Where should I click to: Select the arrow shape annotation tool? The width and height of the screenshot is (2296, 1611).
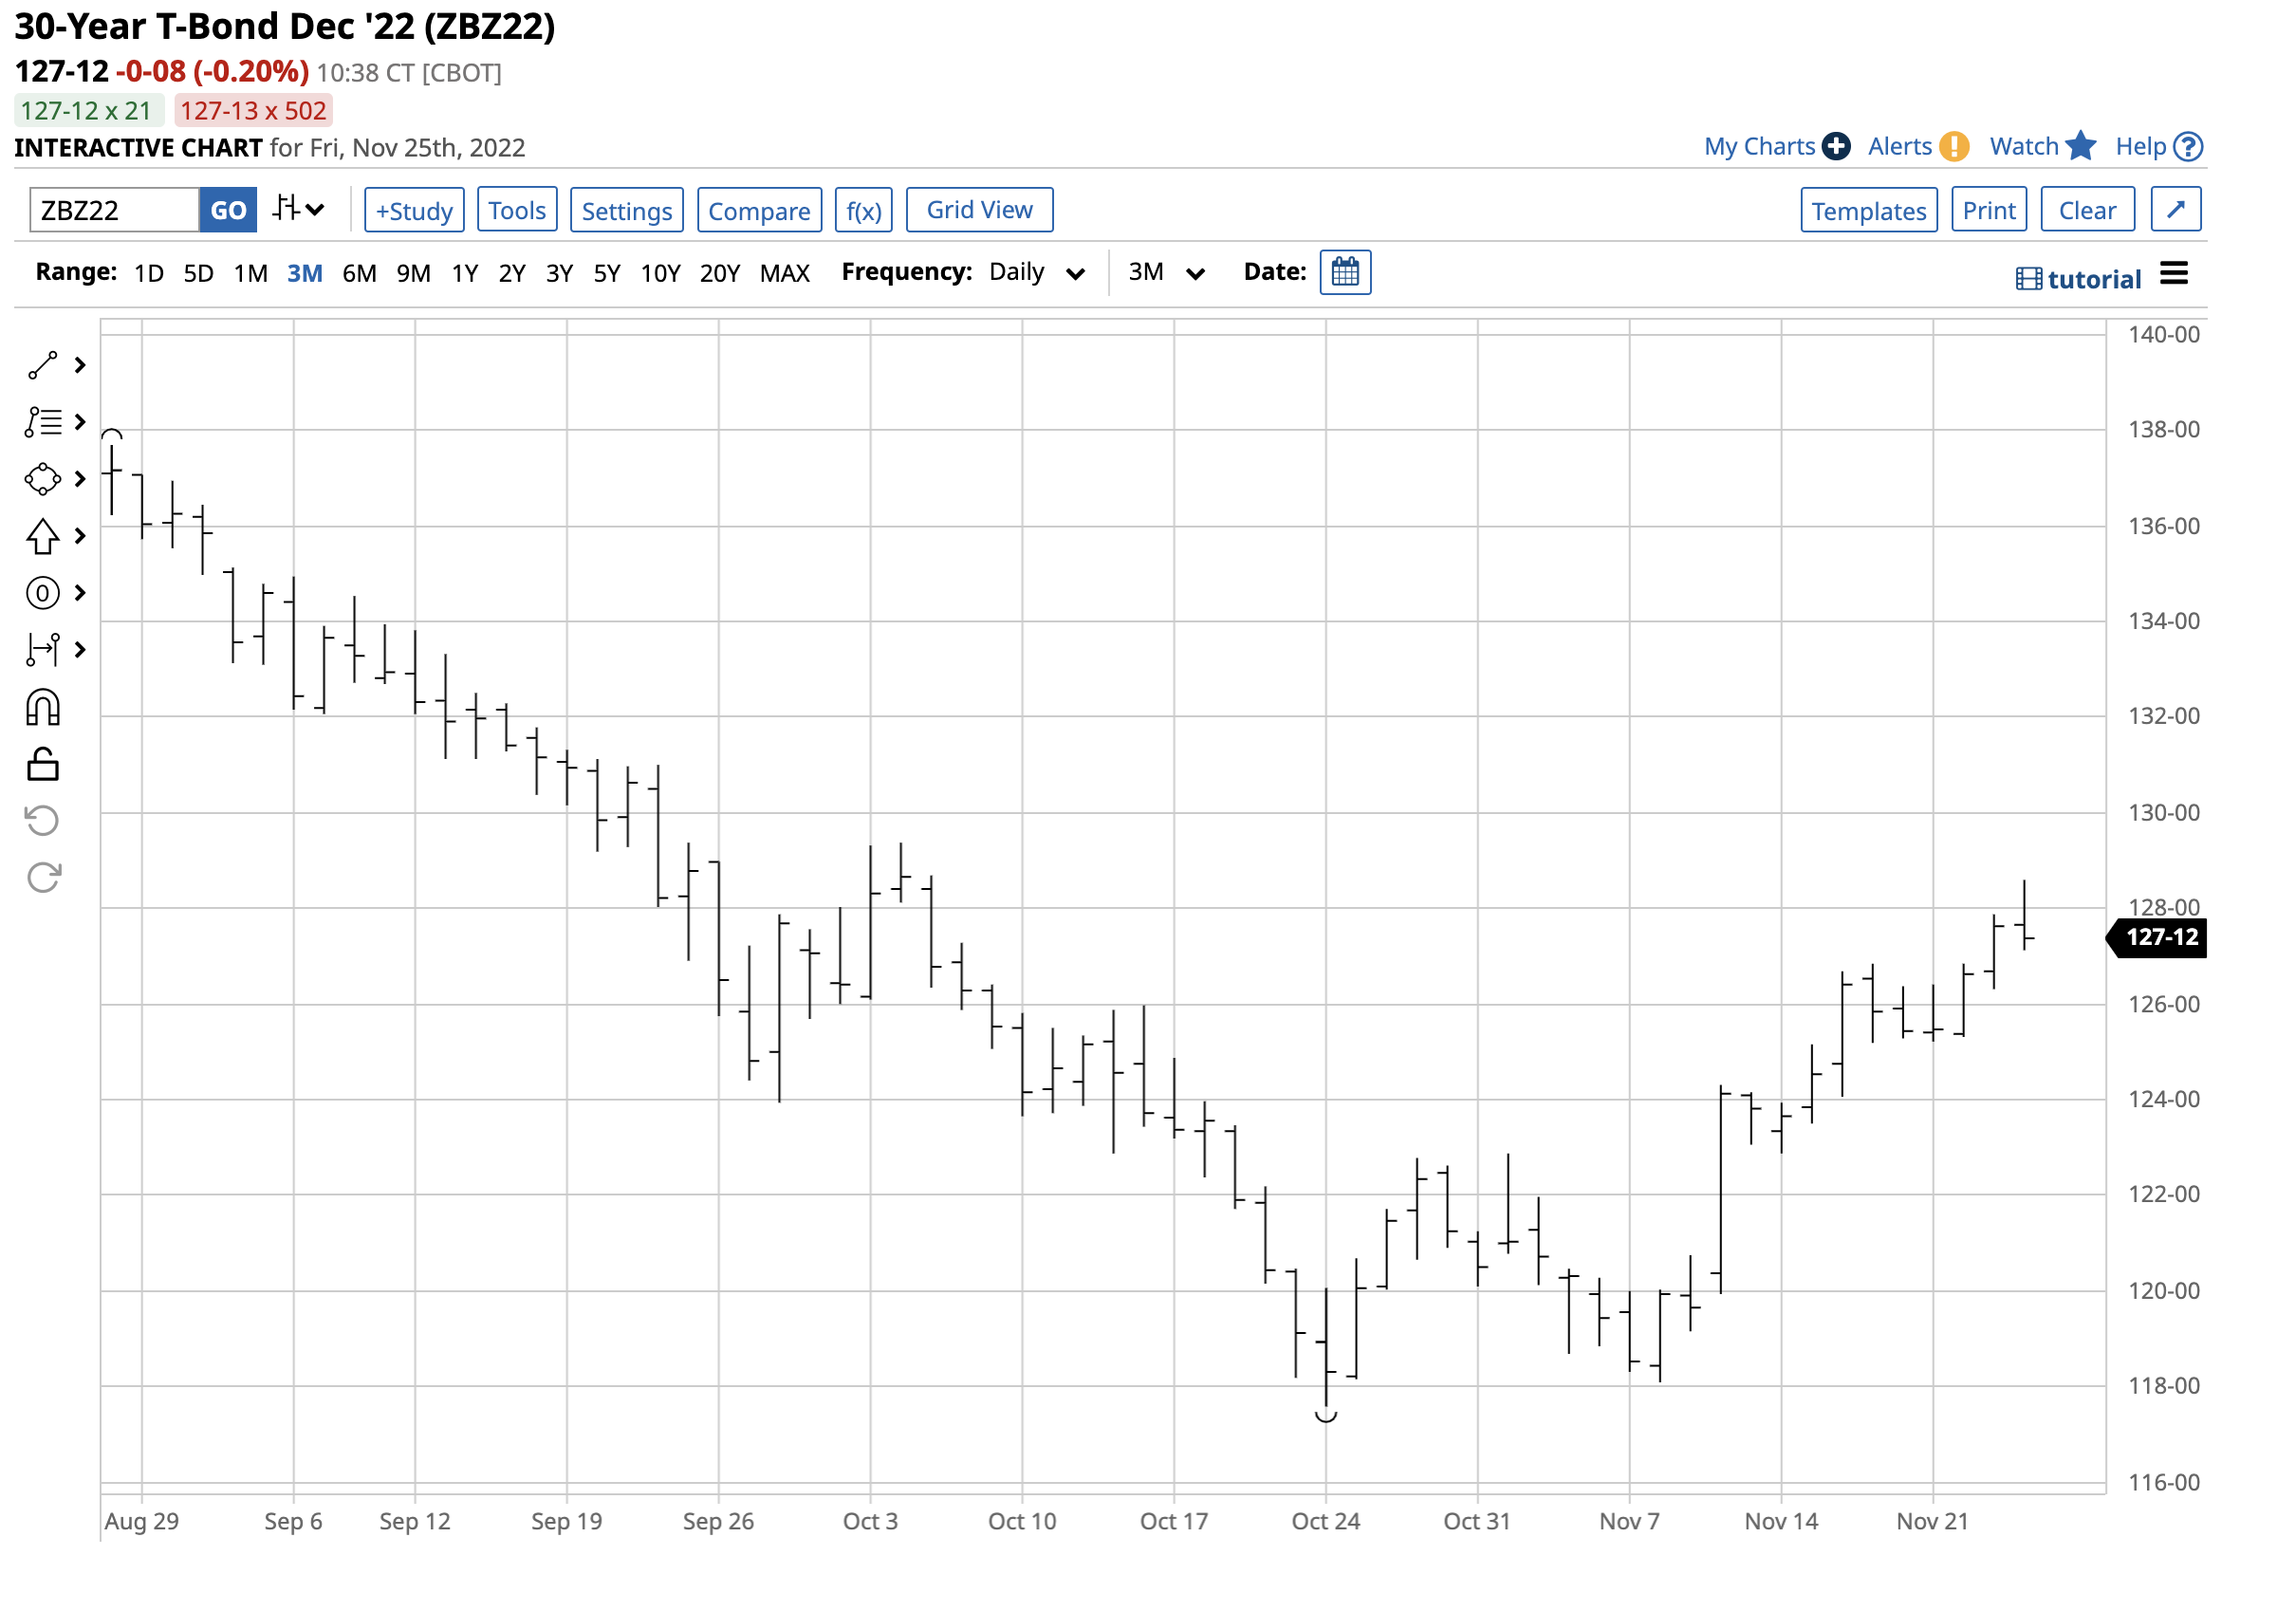click(42, 537)
